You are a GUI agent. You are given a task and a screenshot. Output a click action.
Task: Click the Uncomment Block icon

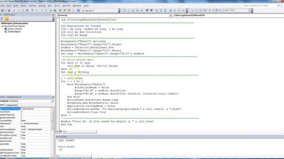pos(165,11)
